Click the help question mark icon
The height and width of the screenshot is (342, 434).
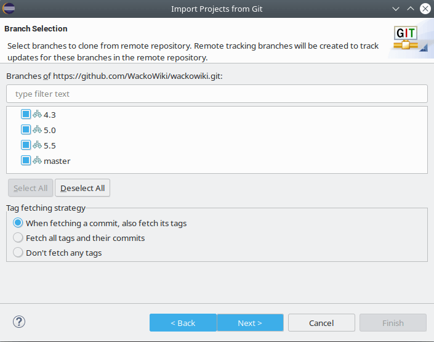[18, 322]
